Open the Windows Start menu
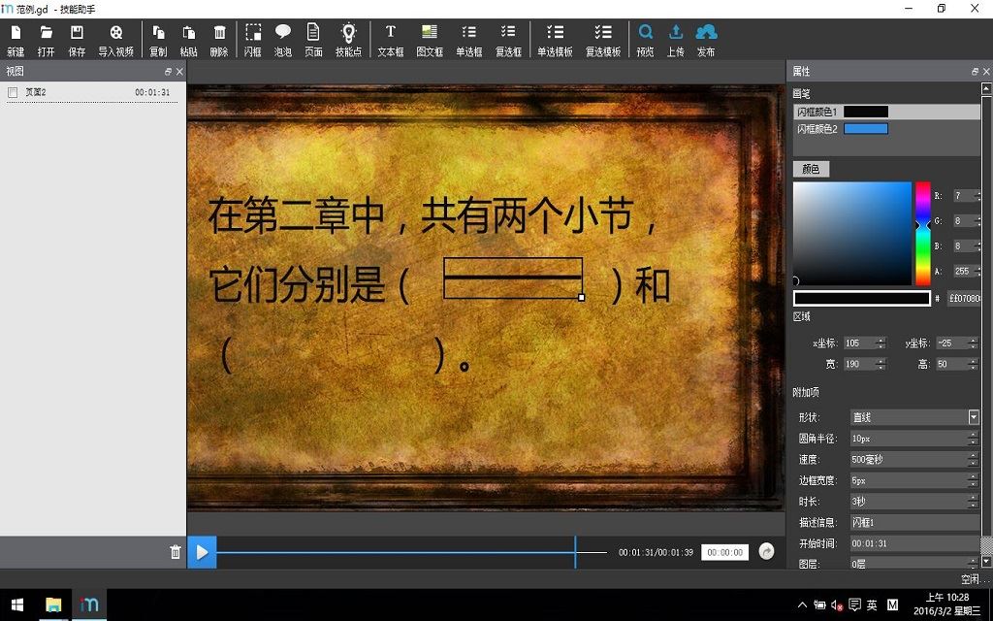Screen dimensions: 993x621 point(17,605)
